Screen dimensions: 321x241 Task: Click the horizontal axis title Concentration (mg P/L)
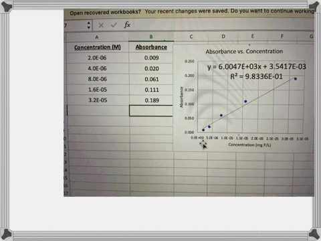pos(249,145)
